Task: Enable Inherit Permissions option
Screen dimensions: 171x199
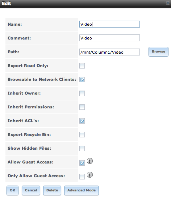Action: [82, 107]
